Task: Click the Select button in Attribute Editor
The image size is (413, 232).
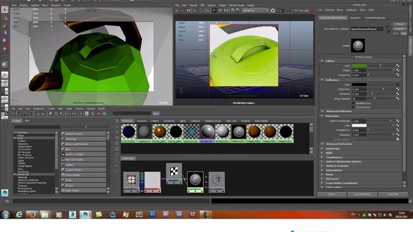Action: click(332, 195)
